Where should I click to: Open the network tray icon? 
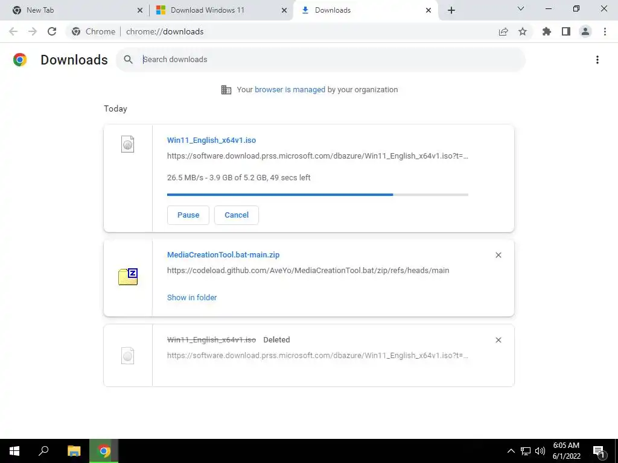coord(526,451)
